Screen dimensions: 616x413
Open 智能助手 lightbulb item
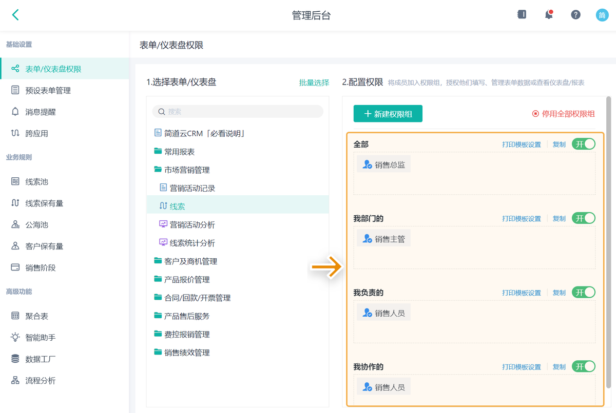(40, 338)
